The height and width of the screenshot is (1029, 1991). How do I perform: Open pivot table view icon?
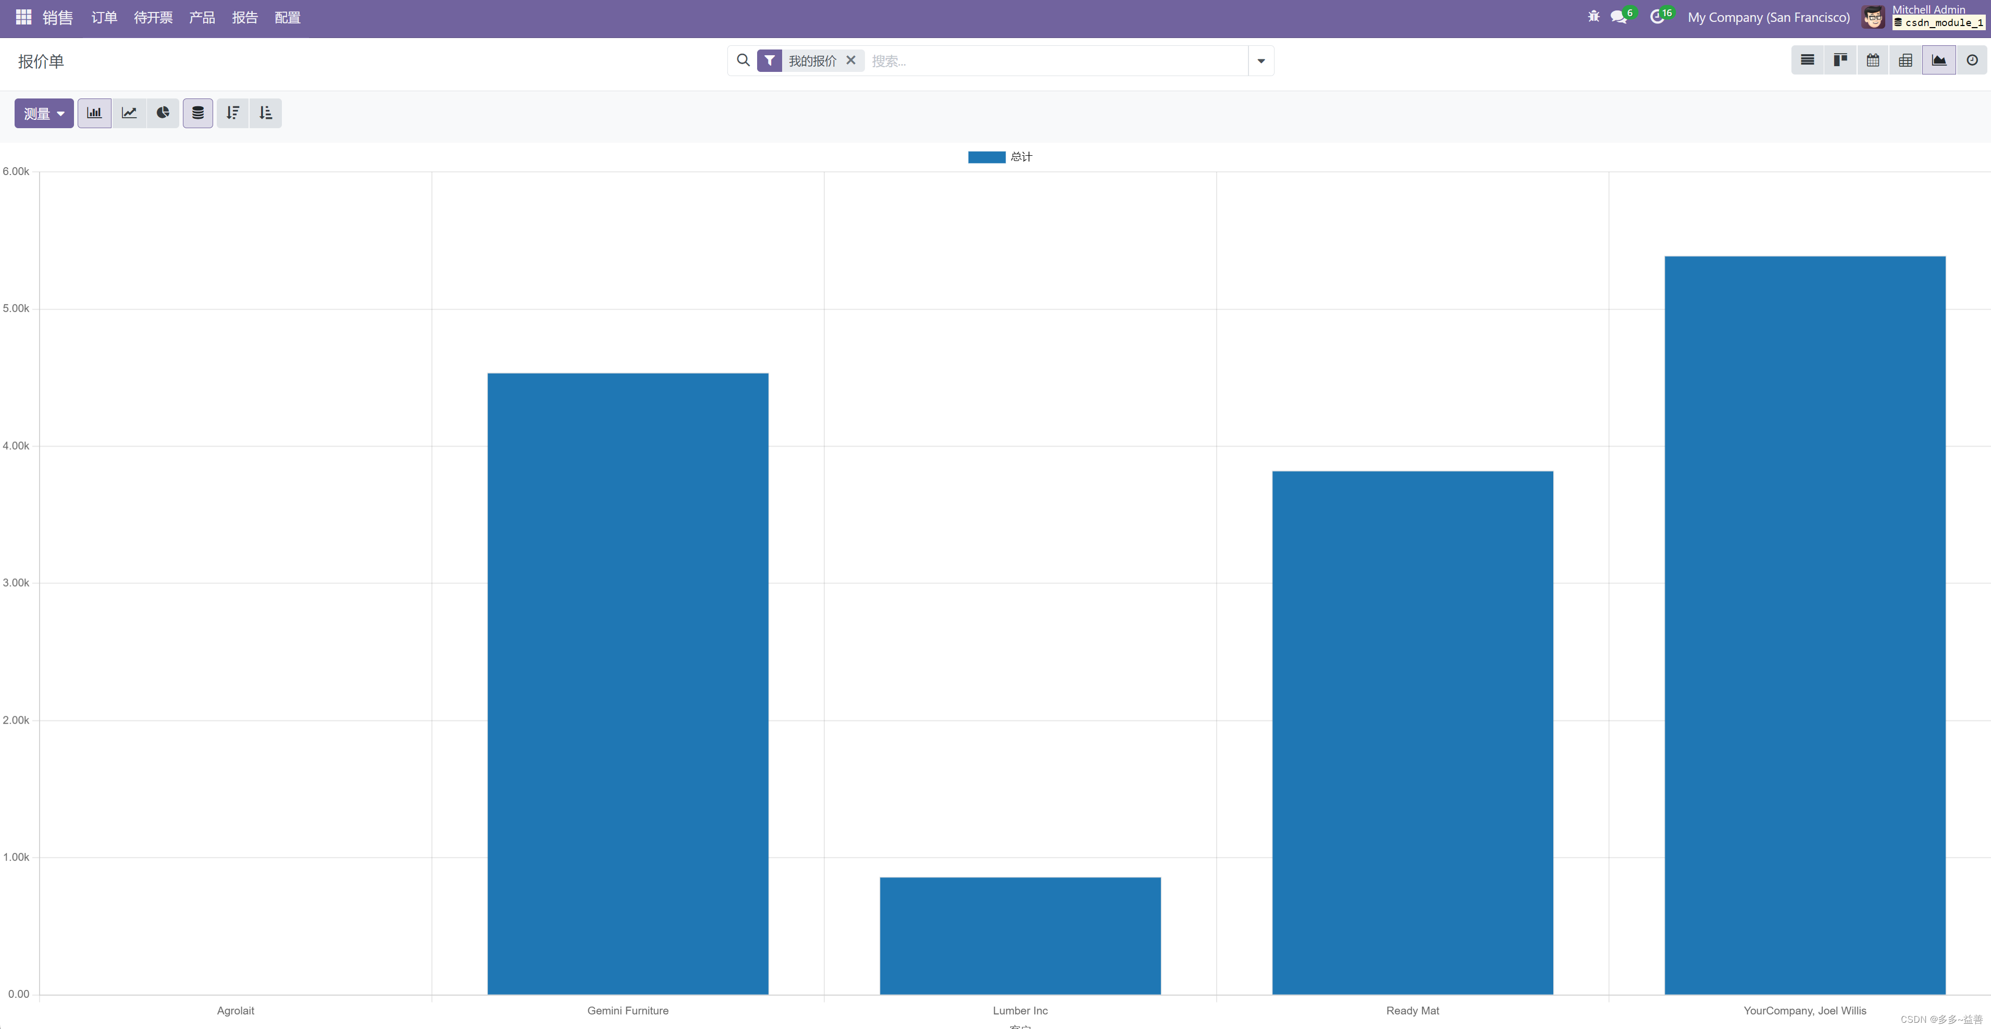pyautogui.click(x=1906, y=60)
